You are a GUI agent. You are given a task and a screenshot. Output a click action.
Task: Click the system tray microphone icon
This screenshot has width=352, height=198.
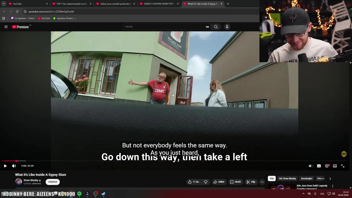point(315,194)
